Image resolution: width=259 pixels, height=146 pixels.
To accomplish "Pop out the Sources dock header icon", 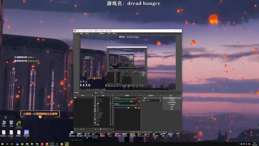I will pos(112,95).
